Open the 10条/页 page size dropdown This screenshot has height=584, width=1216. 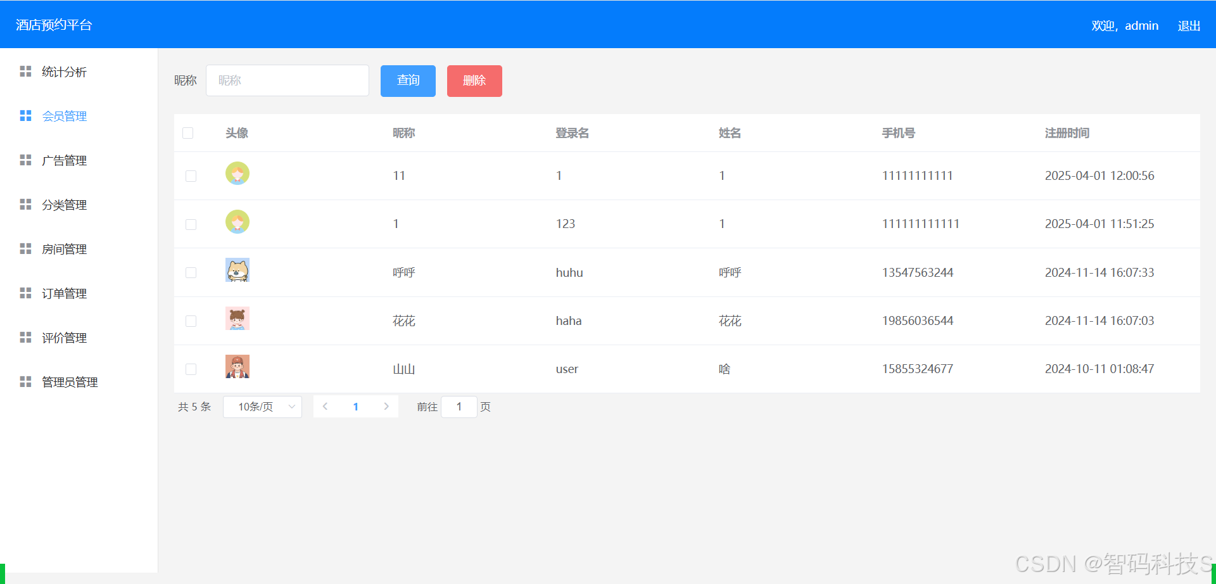point(262,407)
